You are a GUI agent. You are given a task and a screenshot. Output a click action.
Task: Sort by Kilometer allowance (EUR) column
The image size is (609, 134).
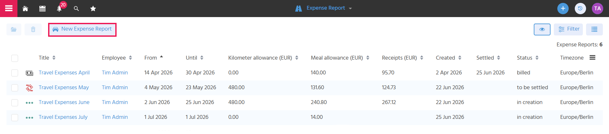pos(263,58)
